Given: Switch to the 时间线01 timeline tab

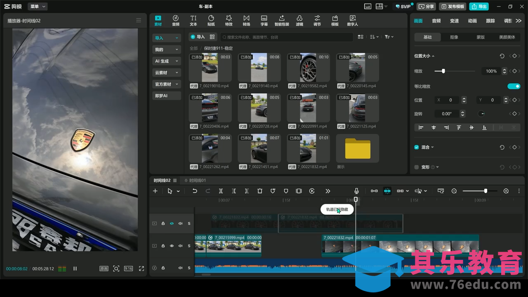Looking at the screenshot, I should point(195,180).
